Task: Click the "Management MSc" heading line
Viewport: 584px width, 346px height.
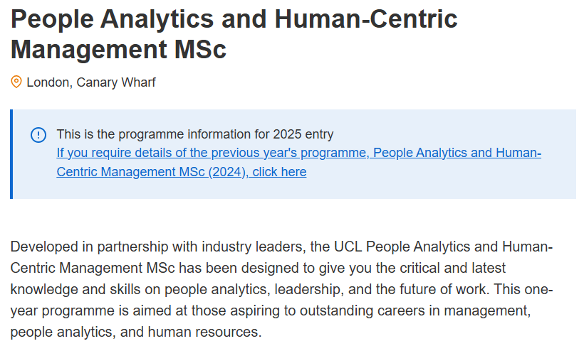Action: coord(118,49)
